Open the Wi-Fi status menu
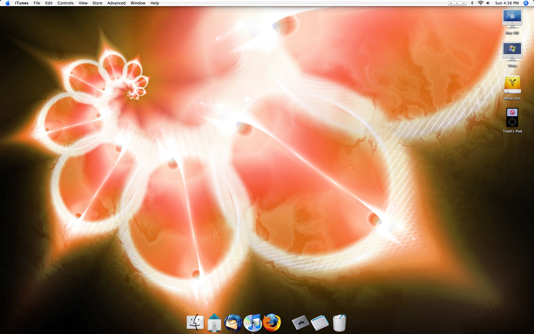The width and height of the screenshot is (534, 334). 480,3
